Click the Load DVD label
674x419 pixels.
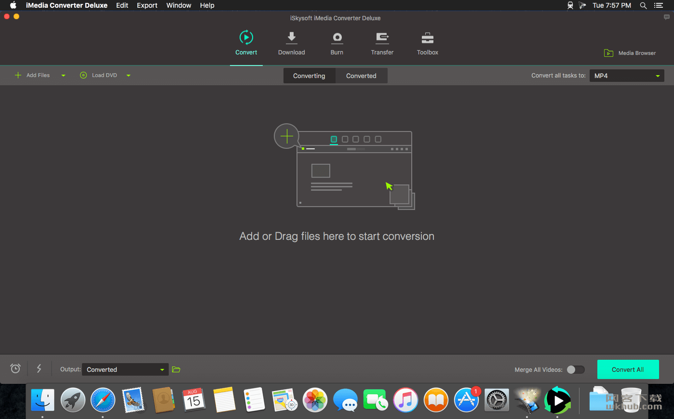point(105,75)
